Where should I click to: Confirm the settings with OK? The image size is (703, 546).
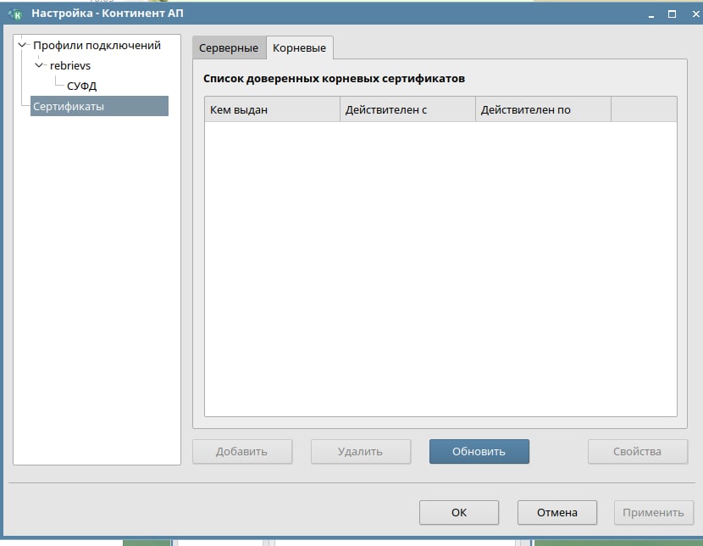(459, 512)
